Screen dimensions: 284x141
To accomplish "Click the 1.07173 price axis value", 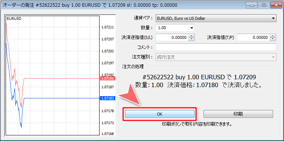I will pos(108,123).
